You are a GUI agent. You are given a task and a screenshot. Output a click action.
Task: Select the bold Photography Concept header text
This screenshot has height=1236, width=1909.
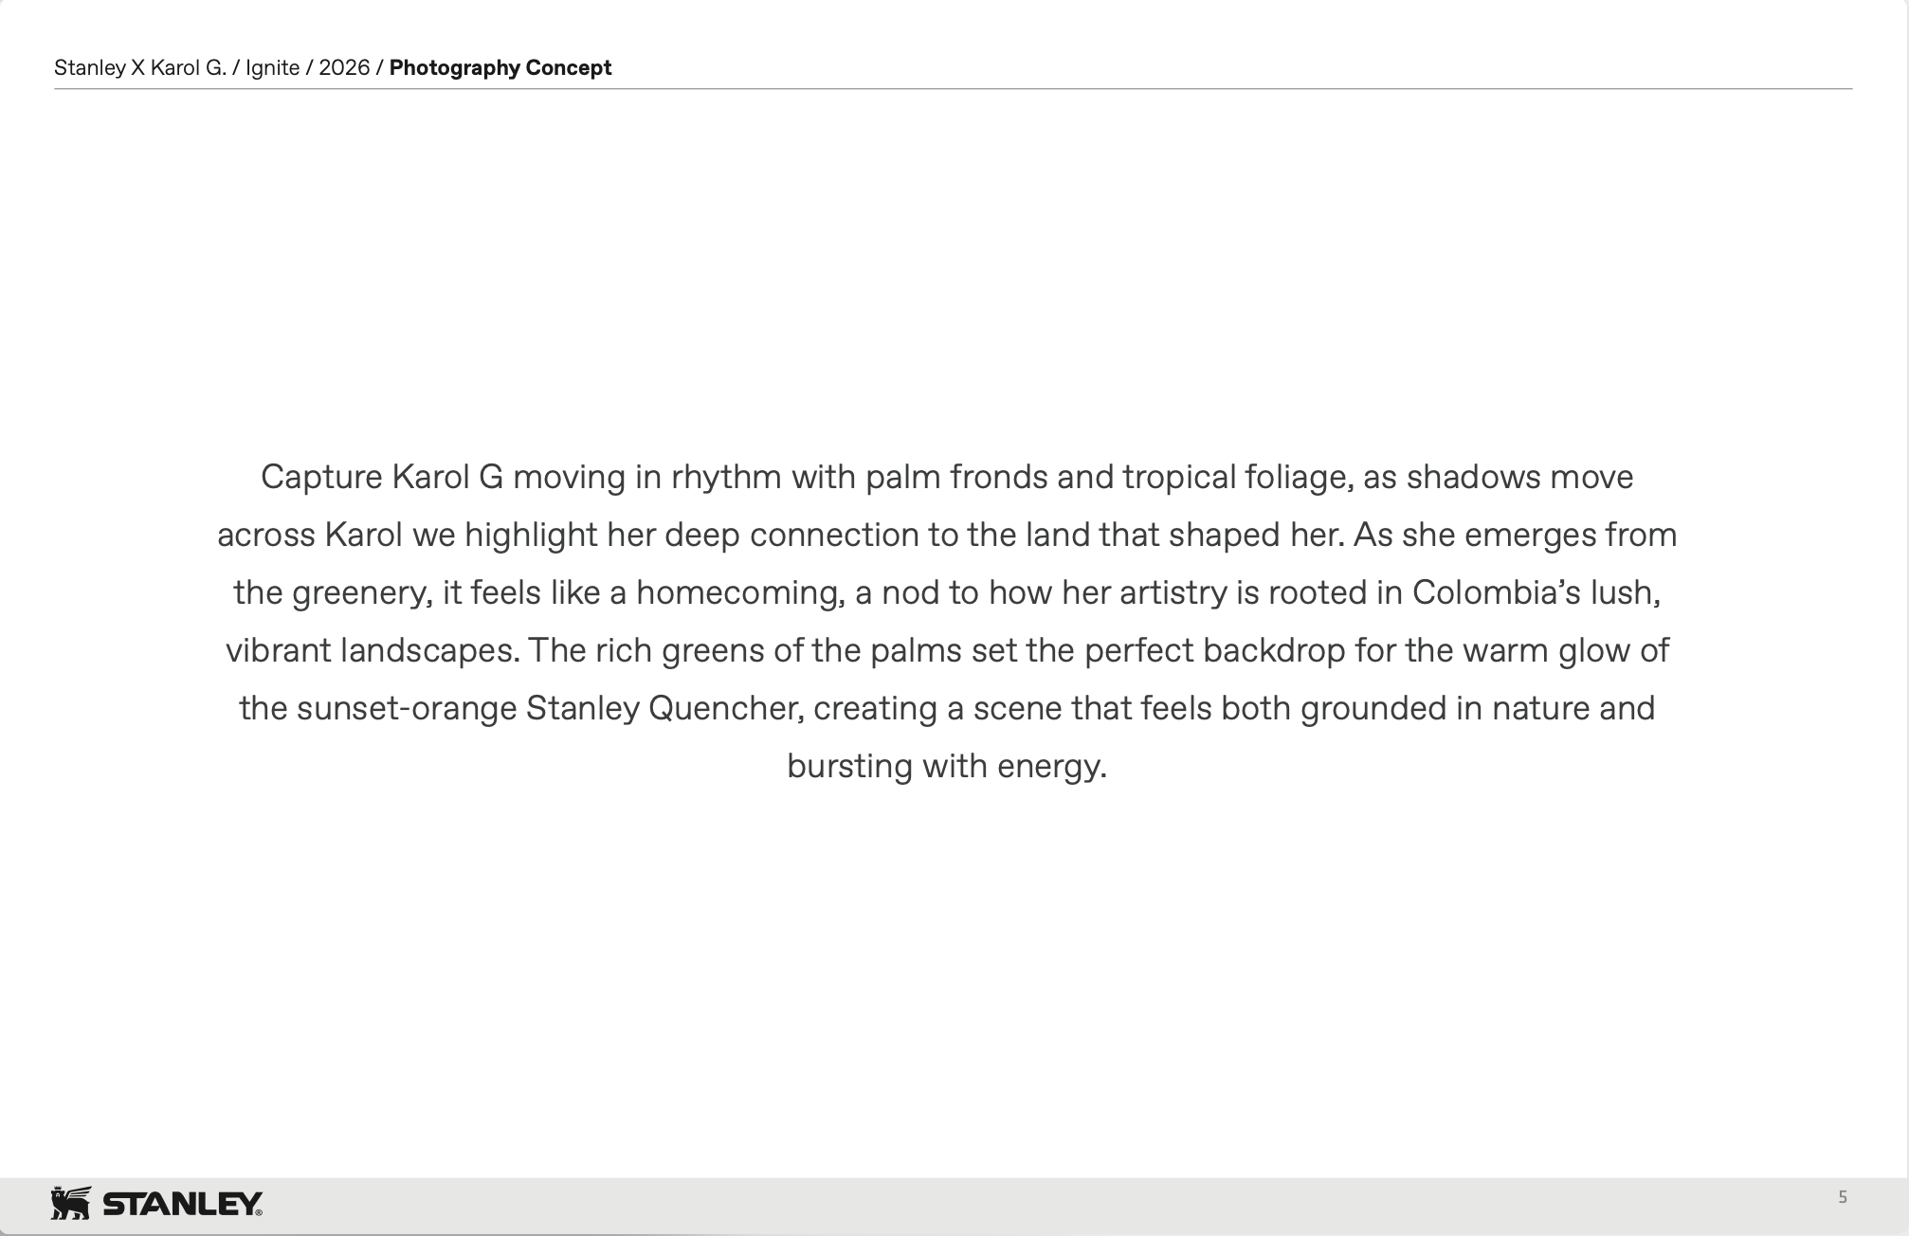[500, 67]
